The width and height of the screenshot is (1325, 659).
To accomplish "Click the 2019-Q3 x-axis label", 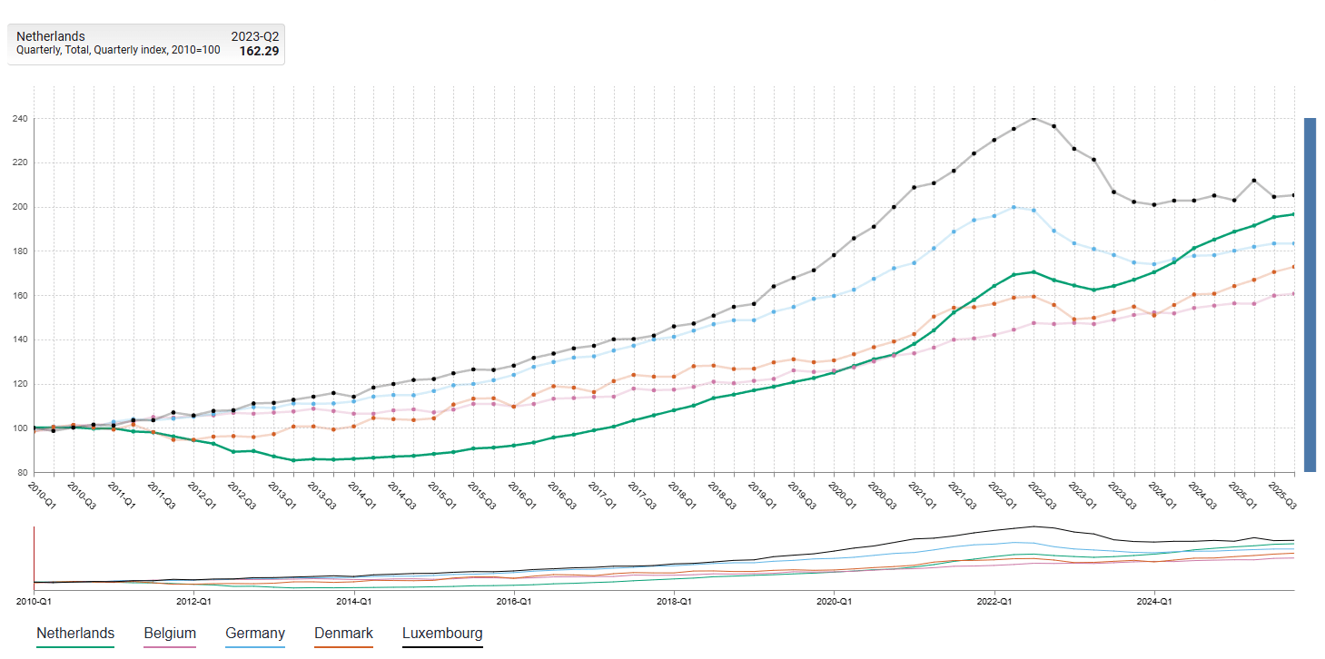I will (804, 495).
